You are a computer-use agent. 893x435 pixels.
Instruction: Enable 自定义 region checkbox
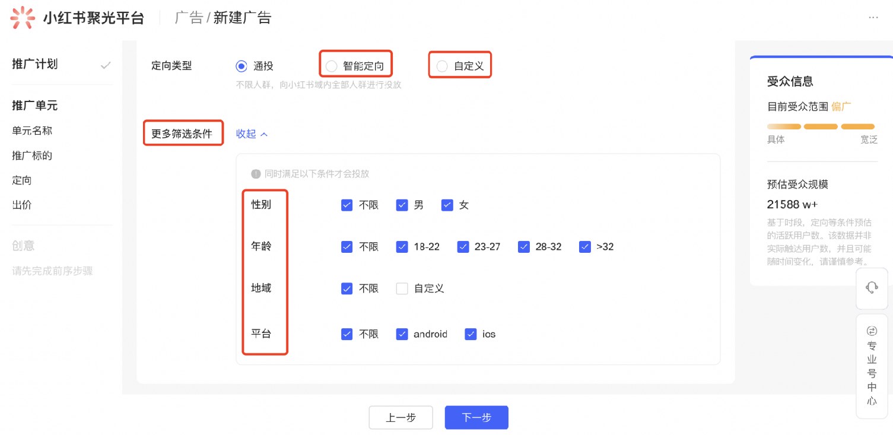(x=402, y=288)
